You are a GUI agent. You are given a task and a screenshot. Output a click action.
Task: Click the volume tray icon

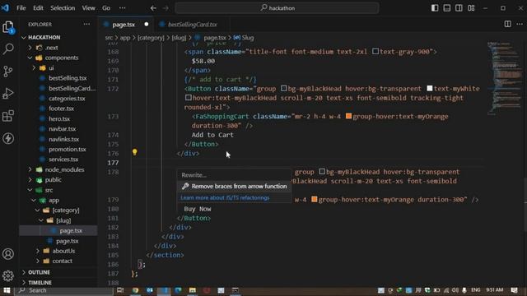[455, 290]
